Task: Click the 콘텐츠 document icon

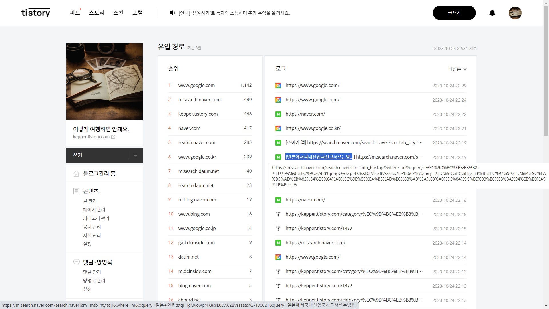Action: pyautogui.click(x=76, y=191)
